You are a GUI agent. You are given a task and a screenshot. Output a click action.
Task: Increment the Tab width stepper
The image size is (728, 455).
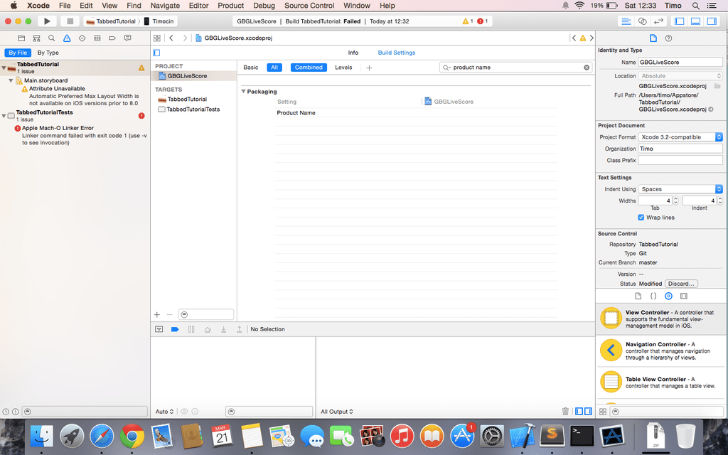675,198
